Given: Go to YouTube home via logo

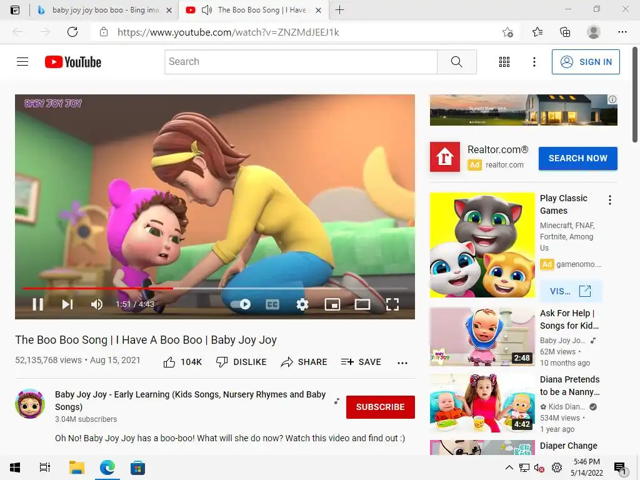Looking at the screenshot, I should (x=73, y=62).
